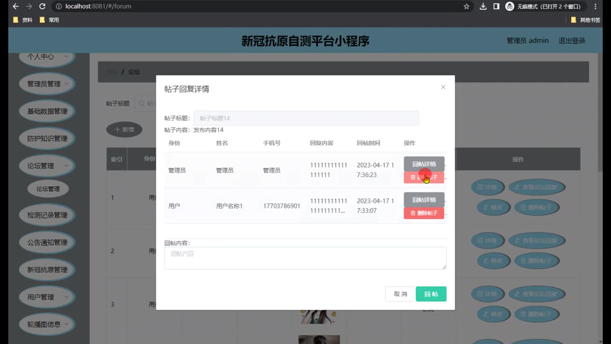Open the Chrome three-dot menu

click(x=595, y=6)
